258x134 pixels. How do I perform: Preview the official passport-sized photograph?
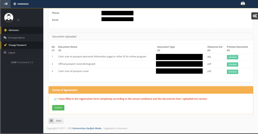tap(232, 64)
